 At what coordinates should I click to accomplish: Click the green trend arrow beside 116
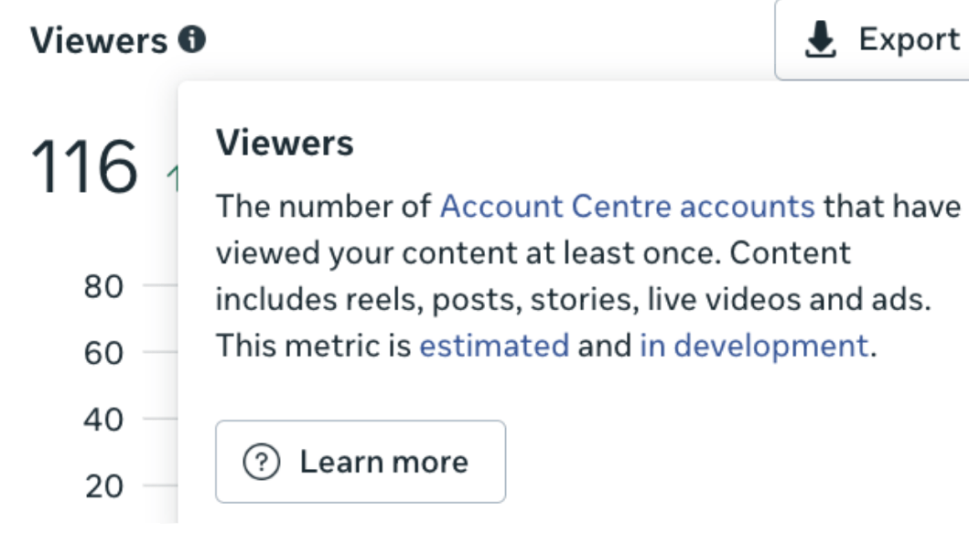172,178
